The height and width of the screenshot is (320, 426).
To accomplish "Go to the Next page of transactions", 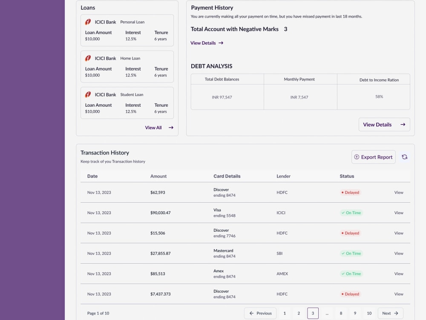I will [390, 313].
